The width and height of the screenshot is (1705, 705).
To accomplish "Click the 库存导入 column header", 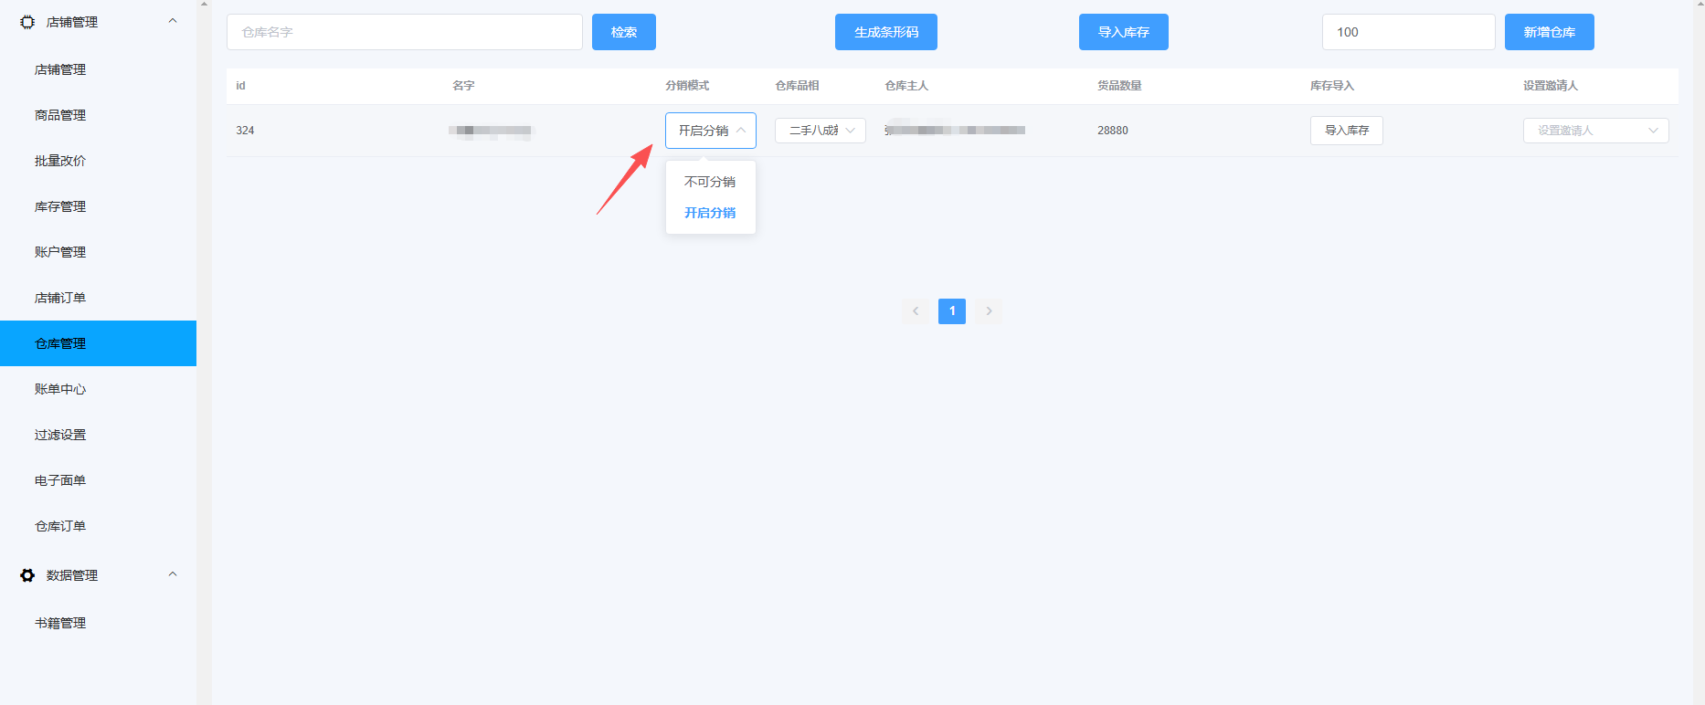I will (x=1332, y=86).
